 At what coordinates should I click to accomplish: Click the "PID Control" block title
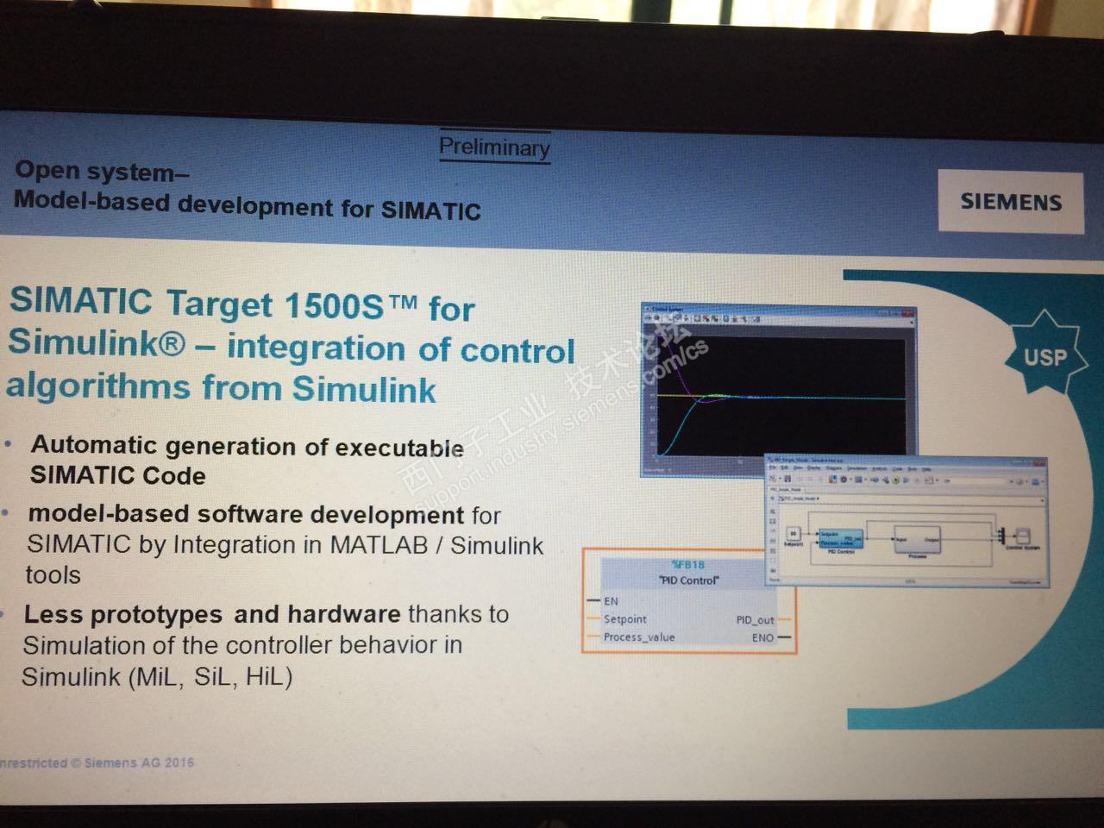(688, 580)
